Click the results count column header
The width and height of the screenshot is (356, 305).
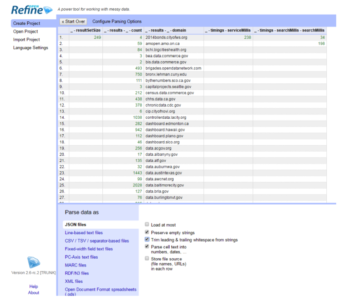point(123,30)
